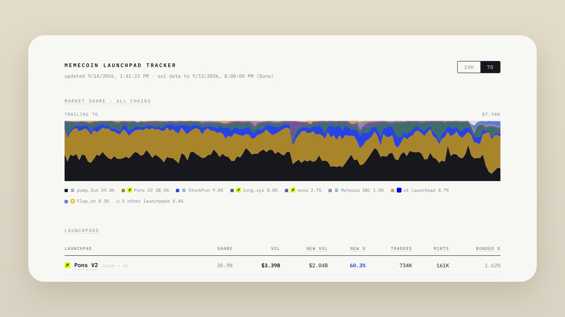The height and width of the screenshot is (317, 565).
Task: Sort the table by the Vol column
Action: (x=276, y=249)
